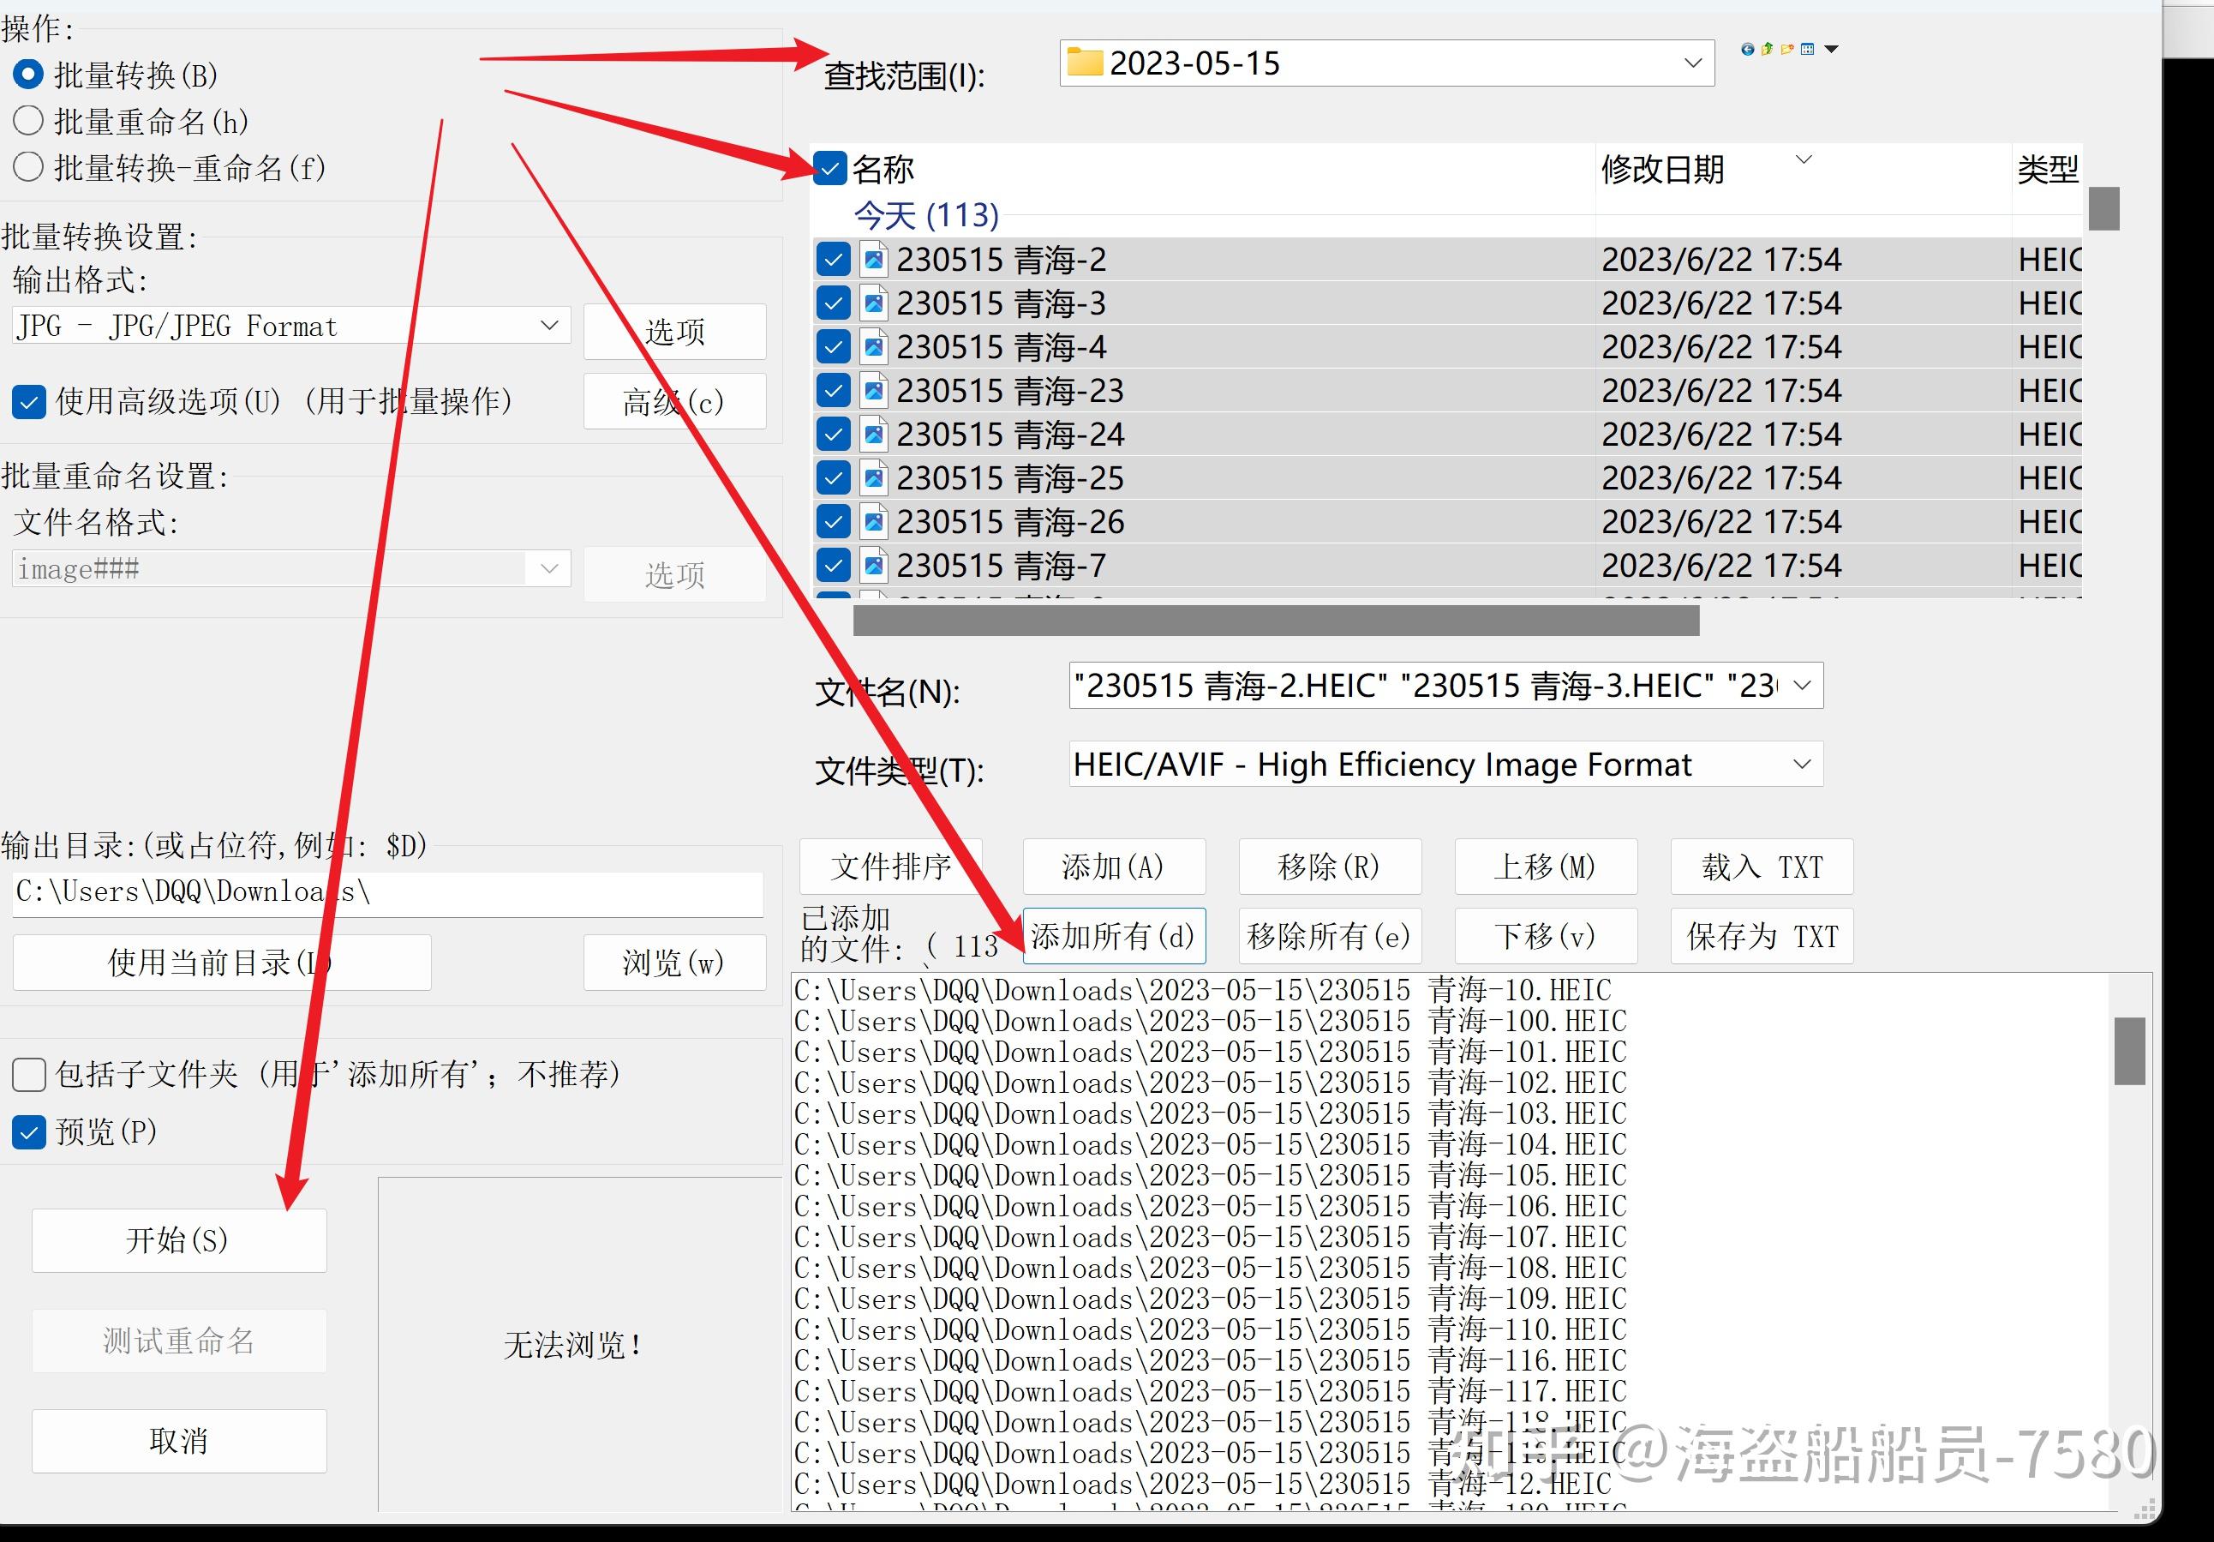Click the 修改日期 column header

[1662, 170]
